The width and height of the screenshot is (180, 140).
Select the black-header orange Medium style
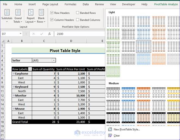coord(144,118)
